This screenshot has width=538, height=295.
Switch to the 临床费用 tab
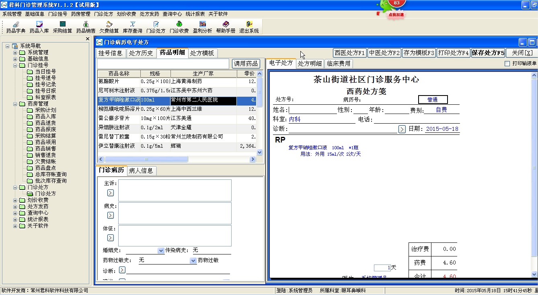pos(339,63)
